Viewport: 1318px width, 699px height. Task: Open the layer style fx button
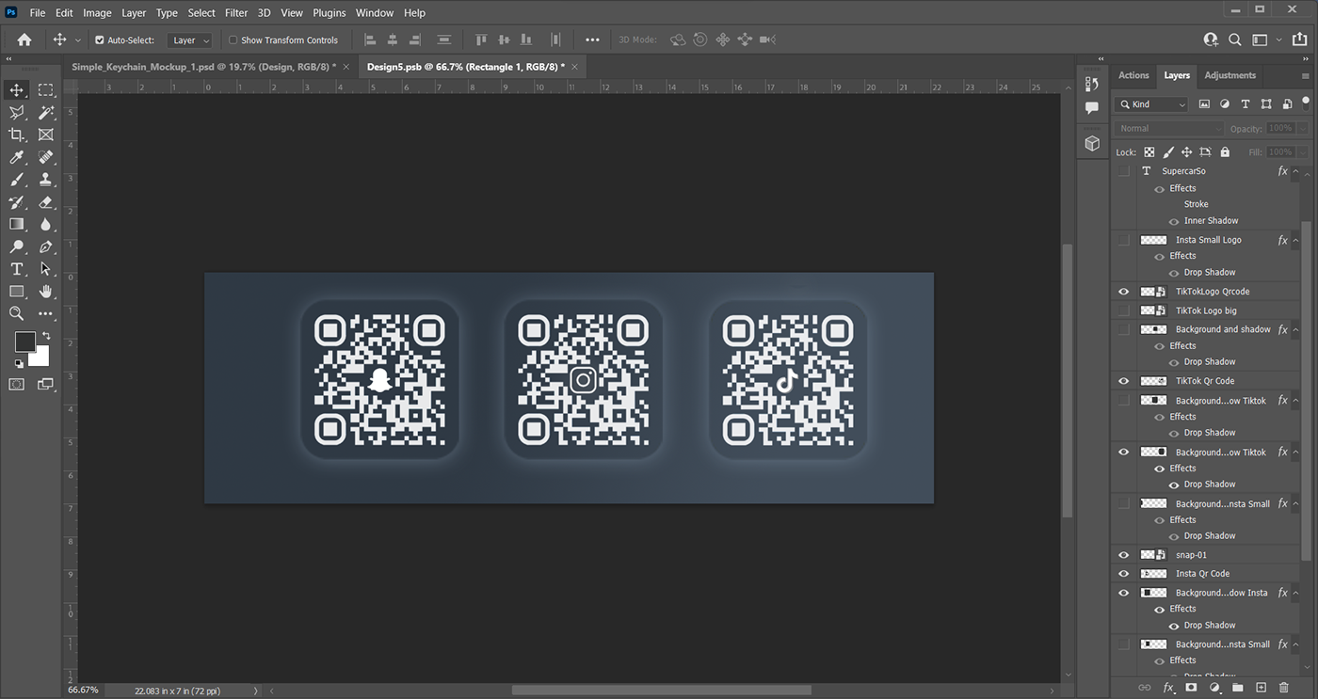[x=1168, y=688]
